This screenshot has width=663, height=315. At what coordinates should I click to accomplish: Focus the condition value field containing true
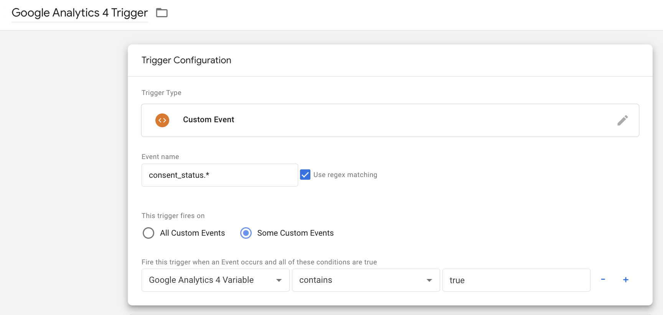516,280
